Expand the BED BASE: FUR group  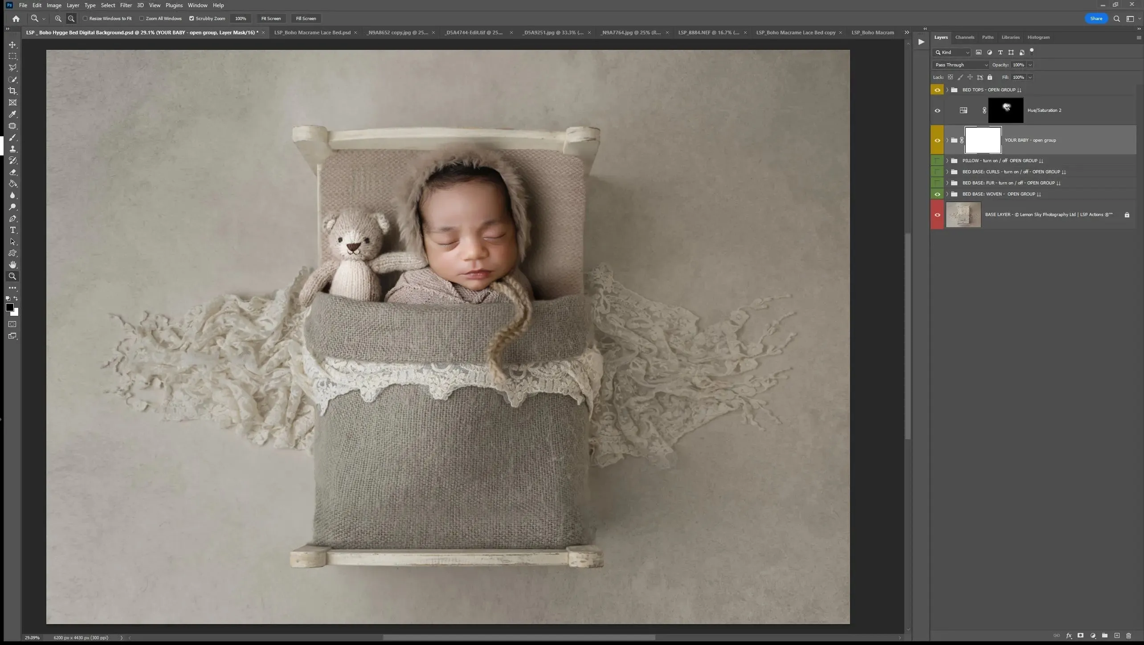947,183
